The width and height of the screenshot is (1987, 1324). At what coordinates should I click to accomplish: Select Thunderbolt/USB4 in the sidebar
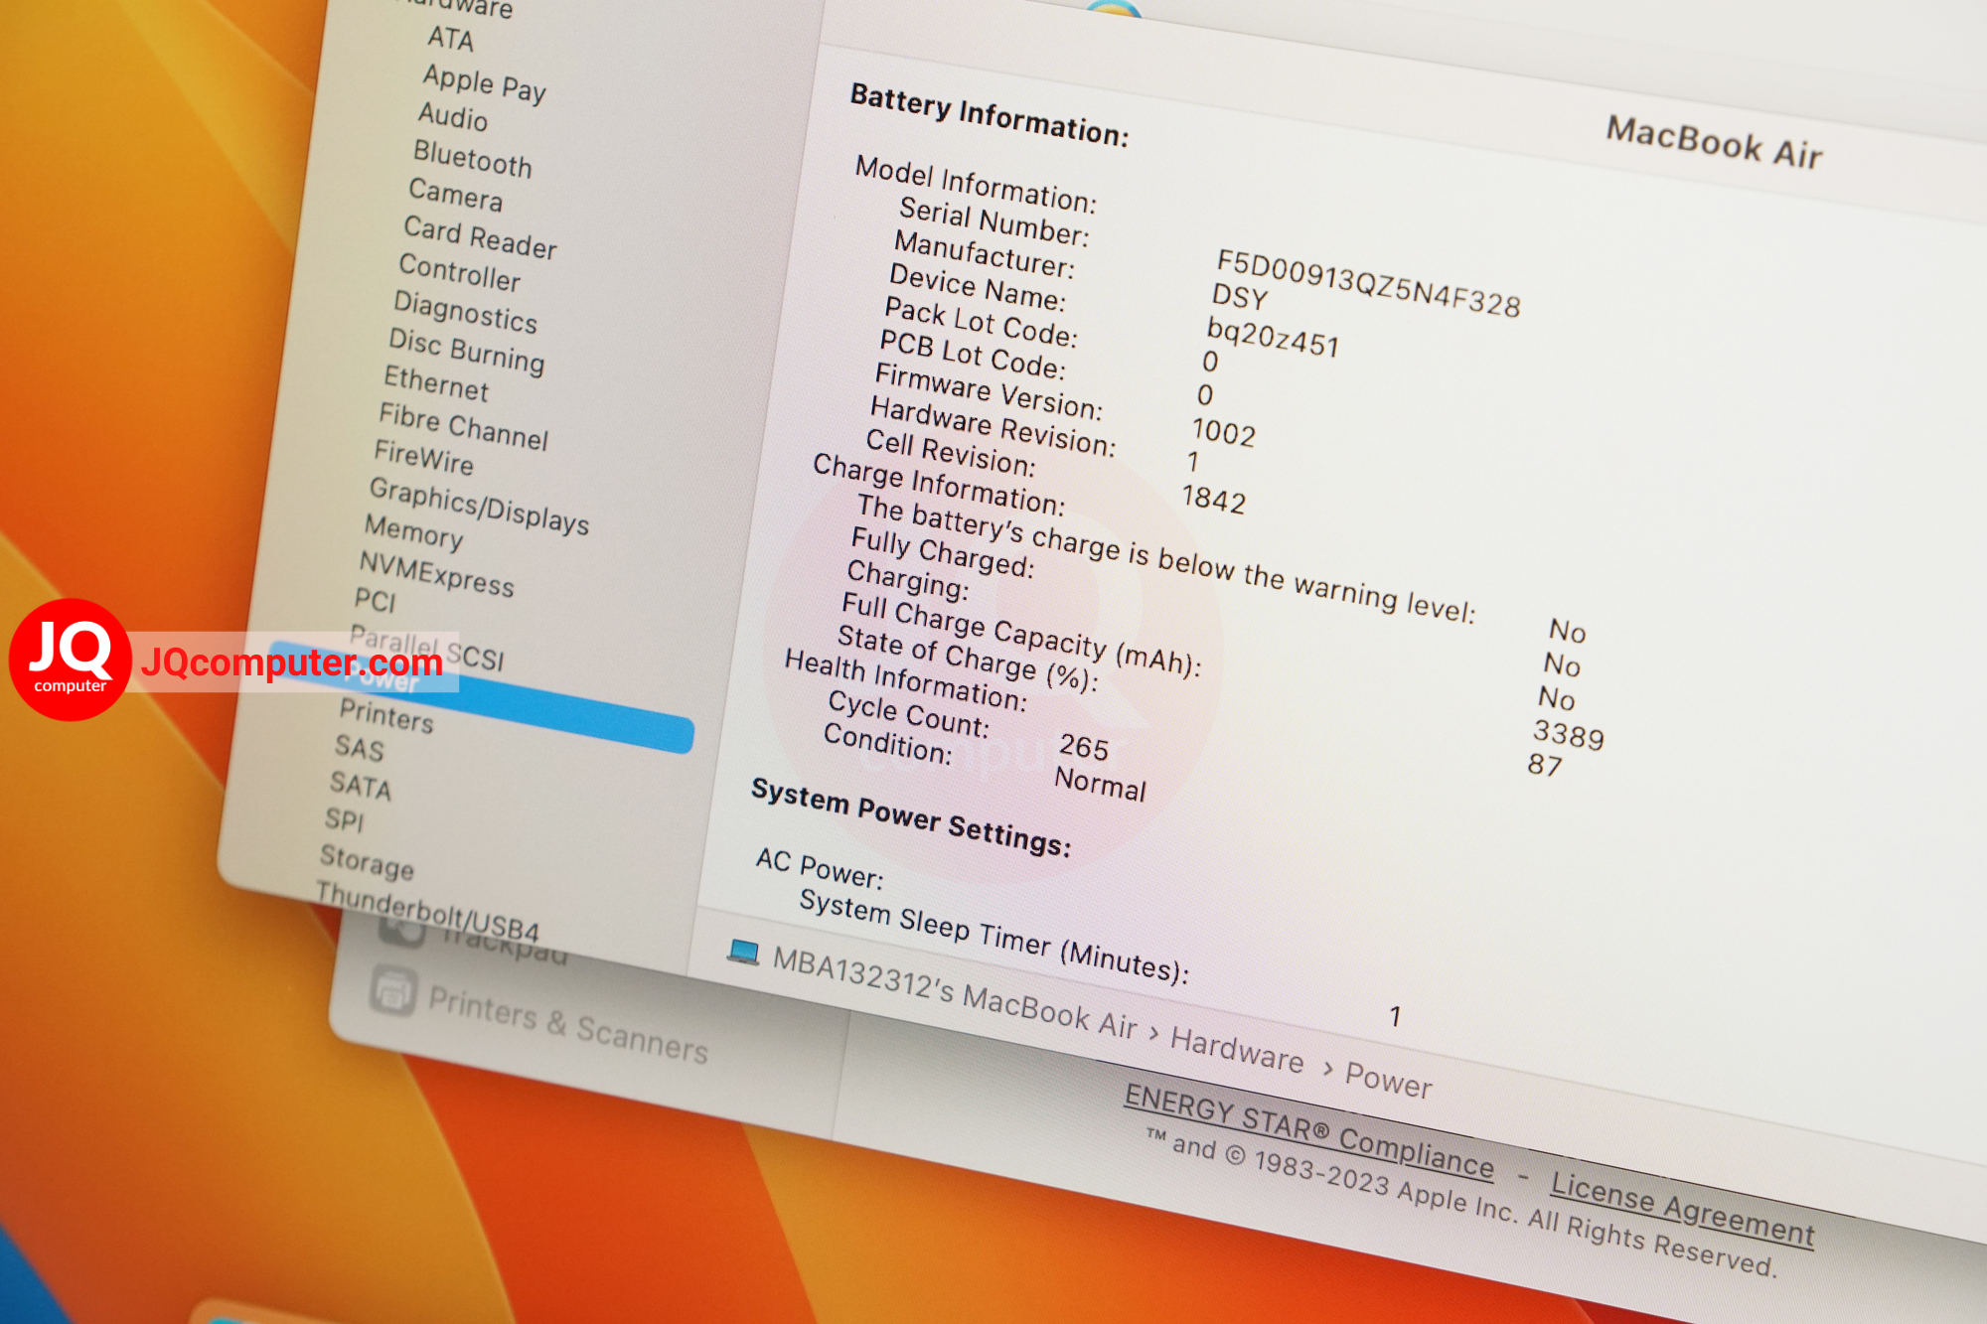tap(428, 911)
